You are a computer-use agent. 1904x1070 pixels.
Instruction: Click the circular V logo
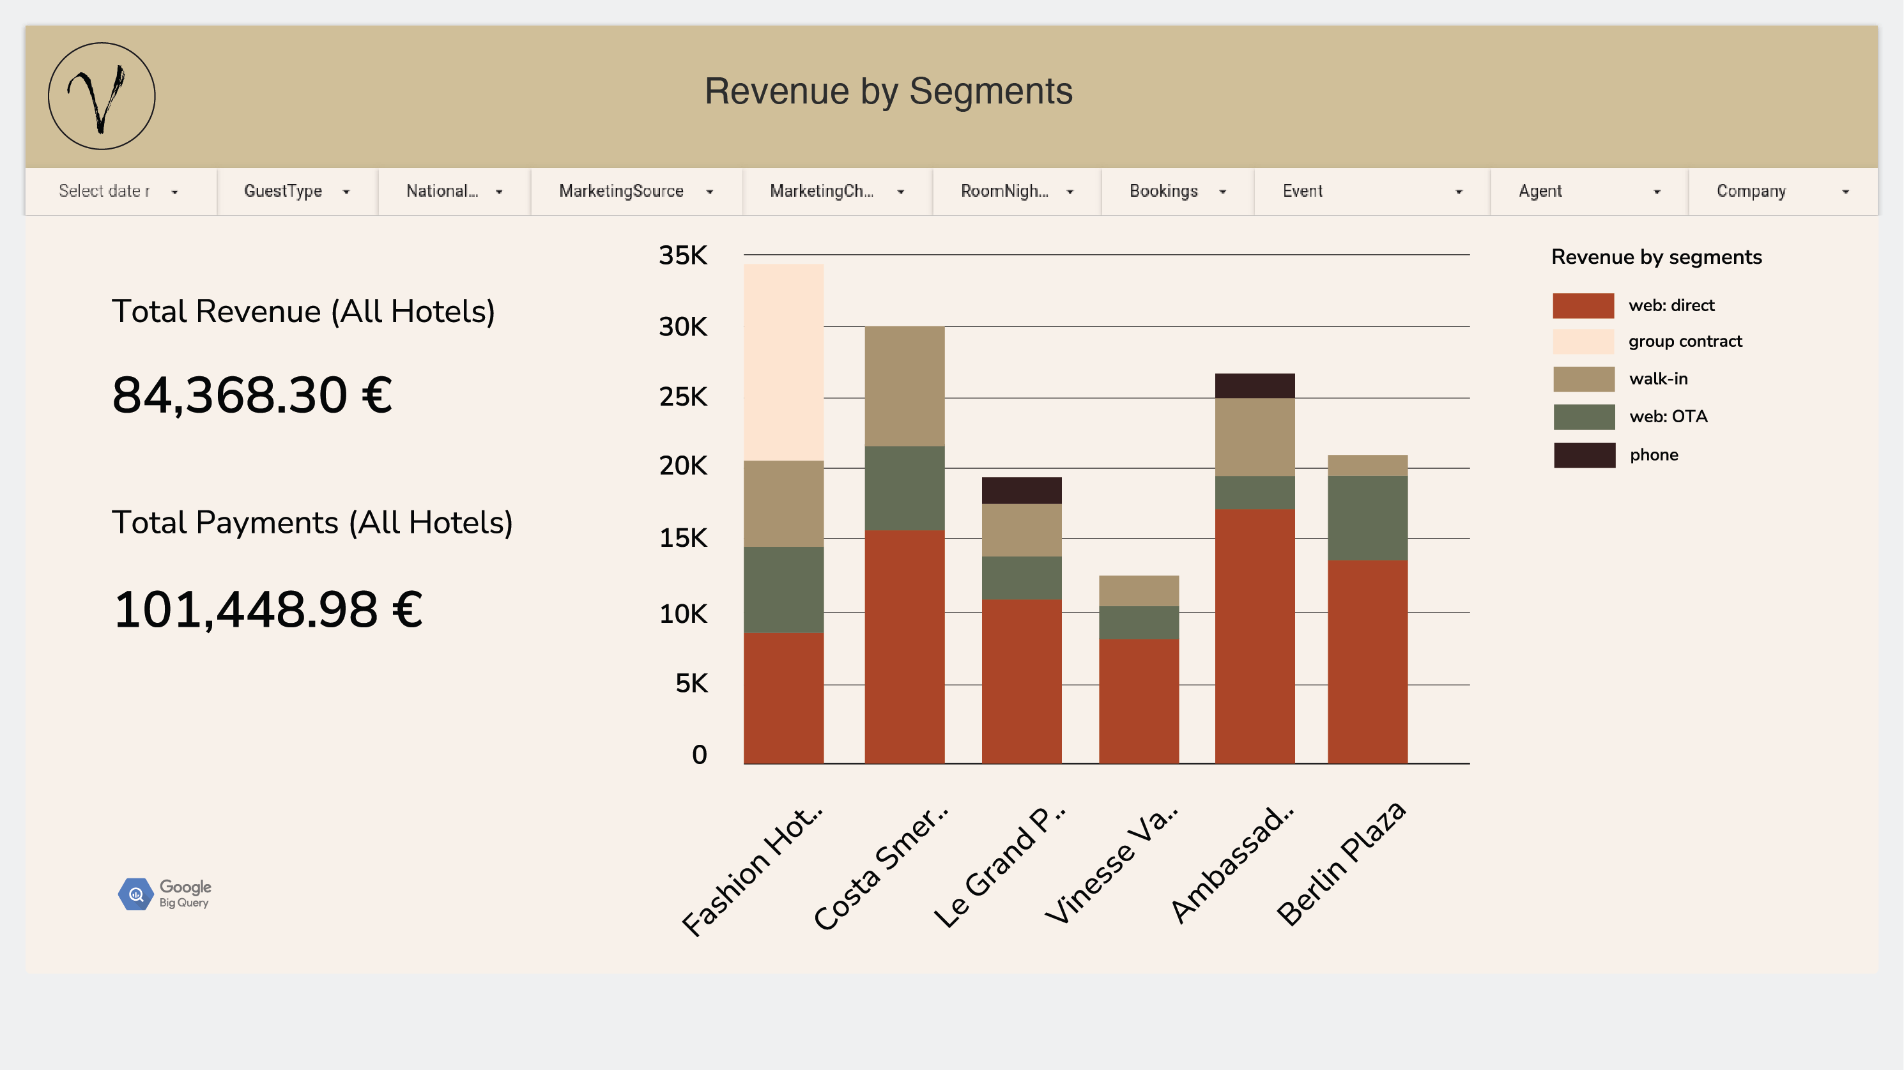click(101, 96)
